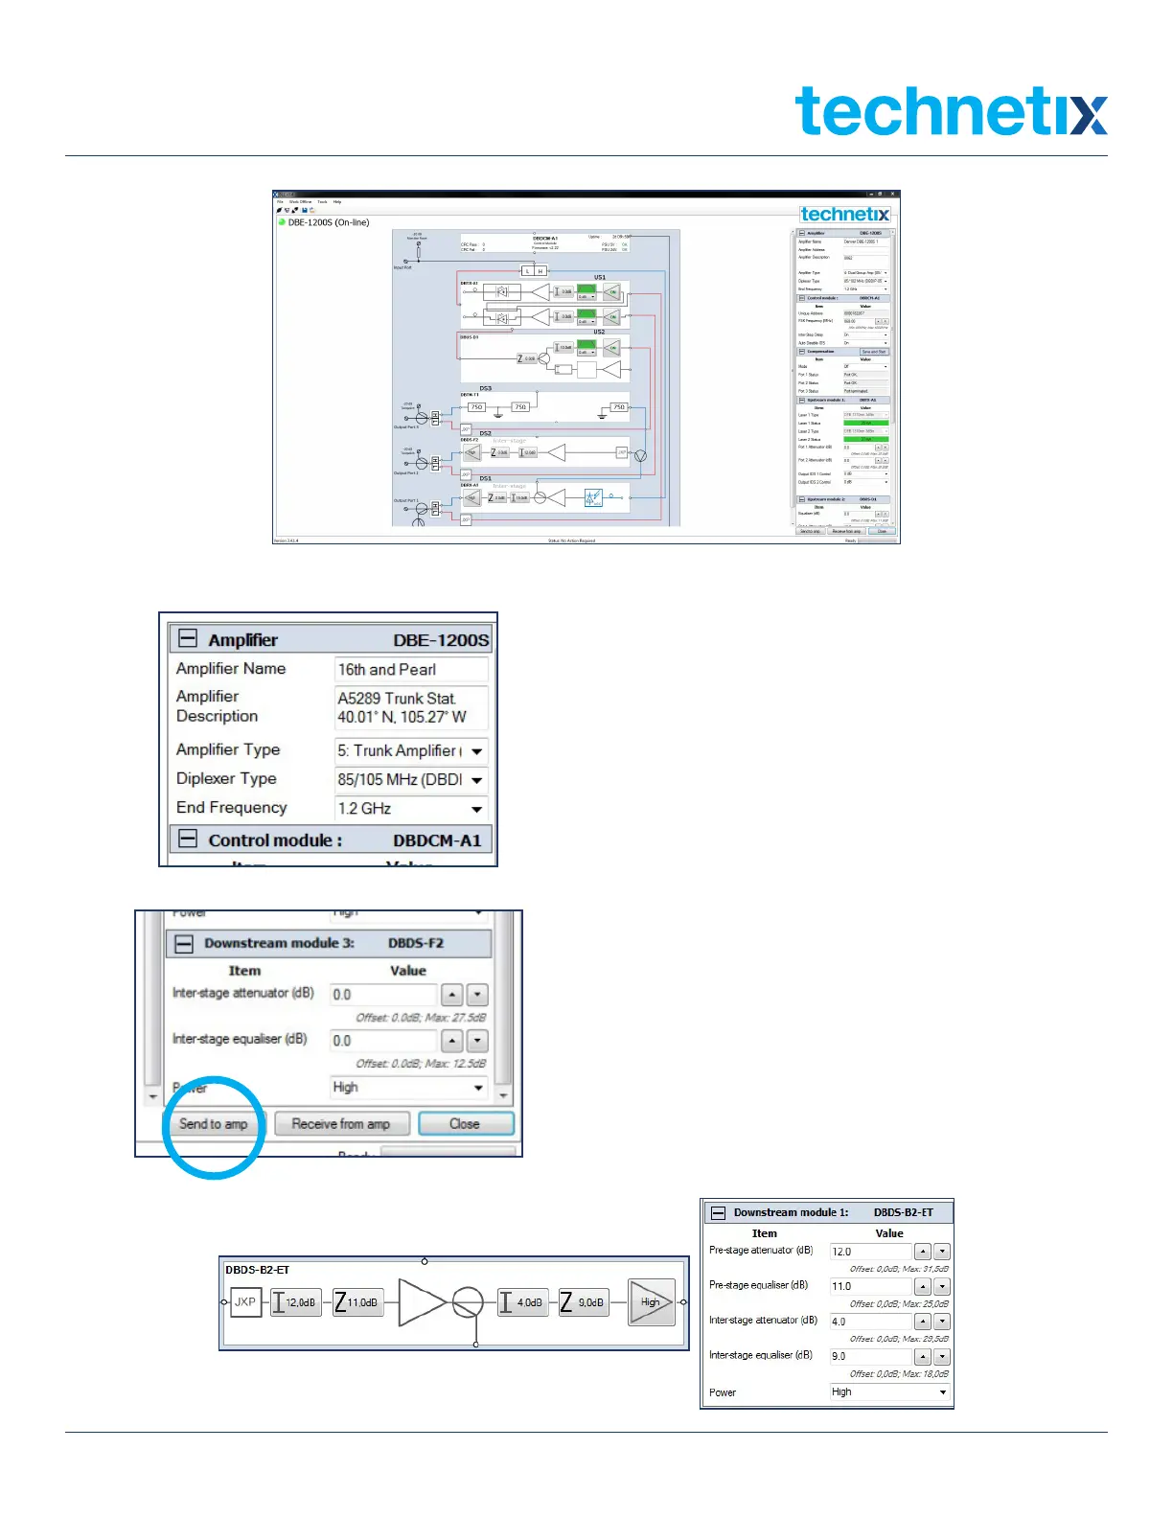Screen dimensions: 1173x1518
Task: Click the L H diplexer block in overview
Action: (x=534, y=271)
